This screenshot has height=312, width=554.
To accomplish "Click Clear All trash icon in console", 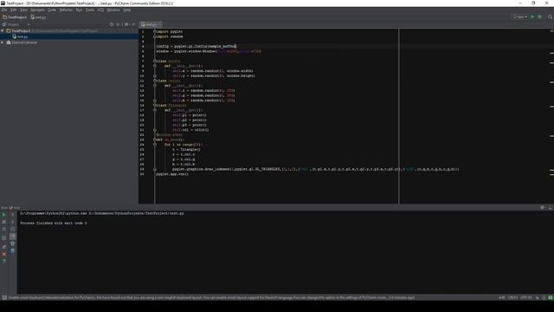I will 12,251.
